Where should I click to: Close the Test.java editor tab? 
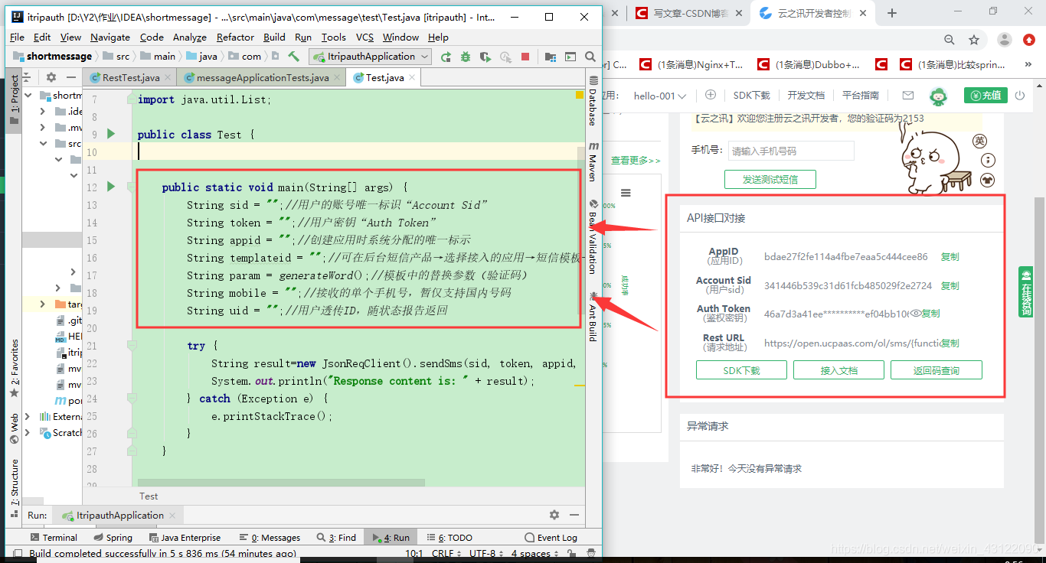[x=413, y=77]
